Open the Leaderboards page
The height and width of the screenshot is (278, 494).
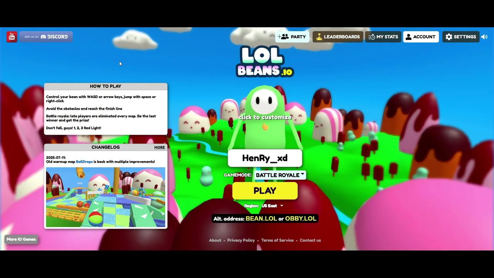338,37
